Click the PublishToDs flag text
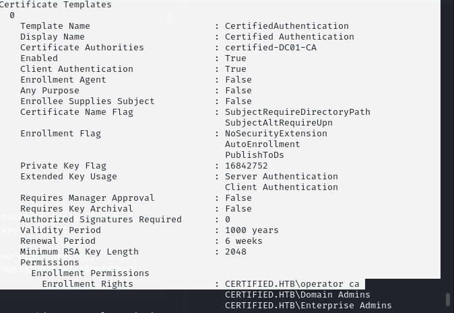The image size is (454, 313). coord(254,155)
